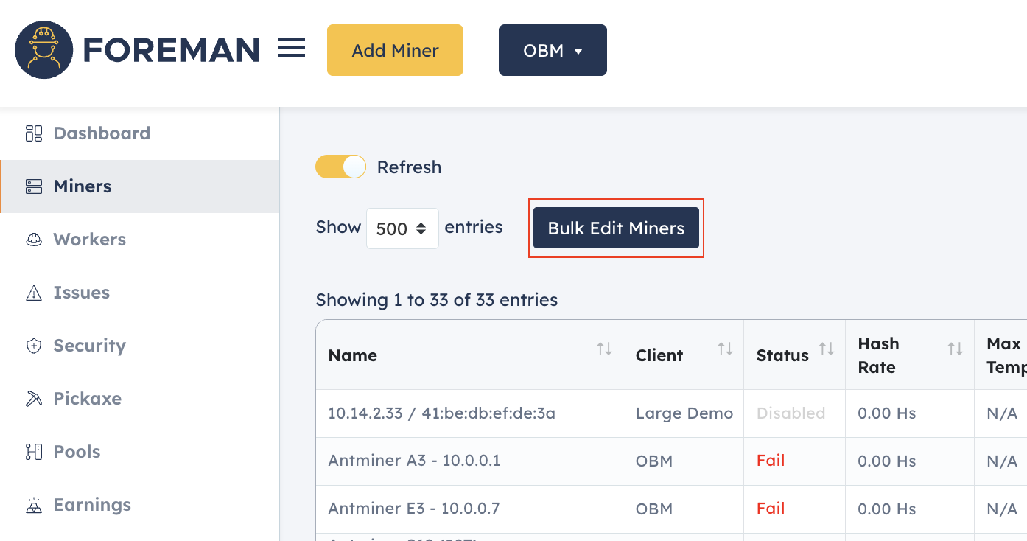Click the Issues warning triangle icon
The width and height of the screenshot is (1027, 541).
34,293
